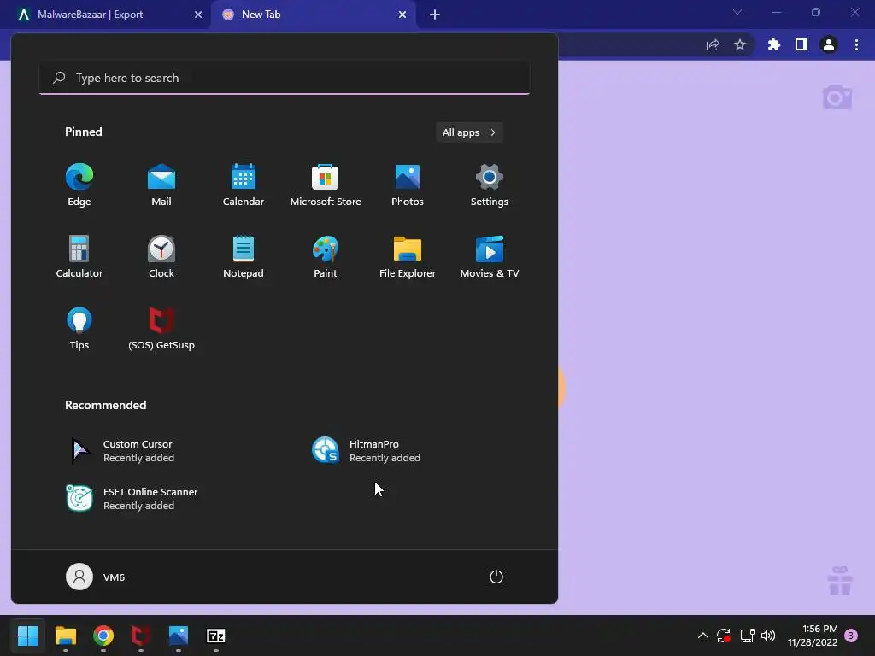Close the MalwareBazaar tab

[x=198, y=15]
